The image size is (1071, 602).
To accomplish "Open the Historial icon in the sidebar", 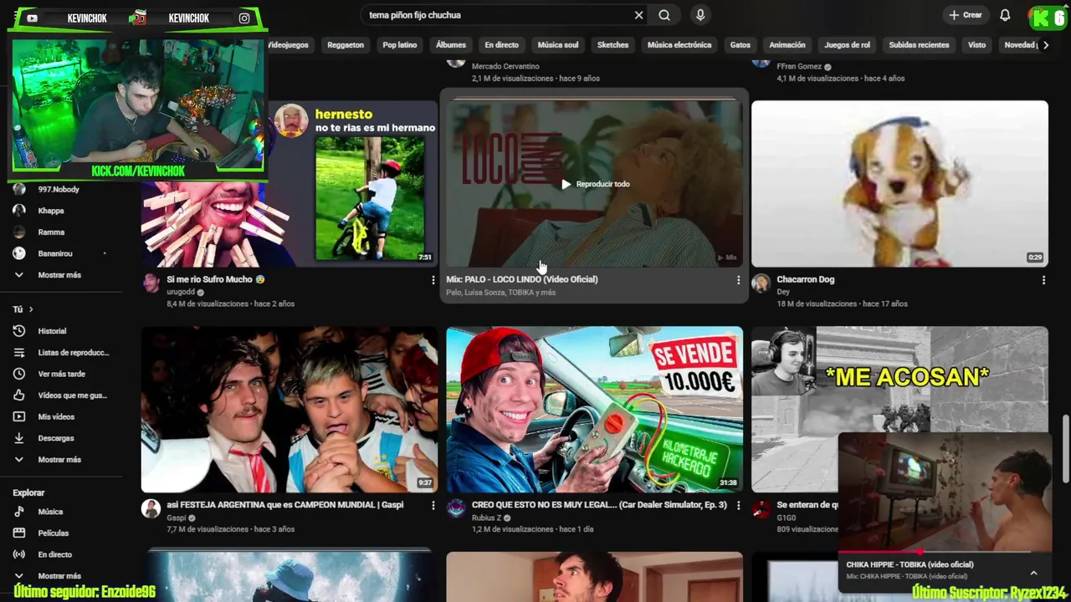I will pyautogui.click(x=19, y=331).
